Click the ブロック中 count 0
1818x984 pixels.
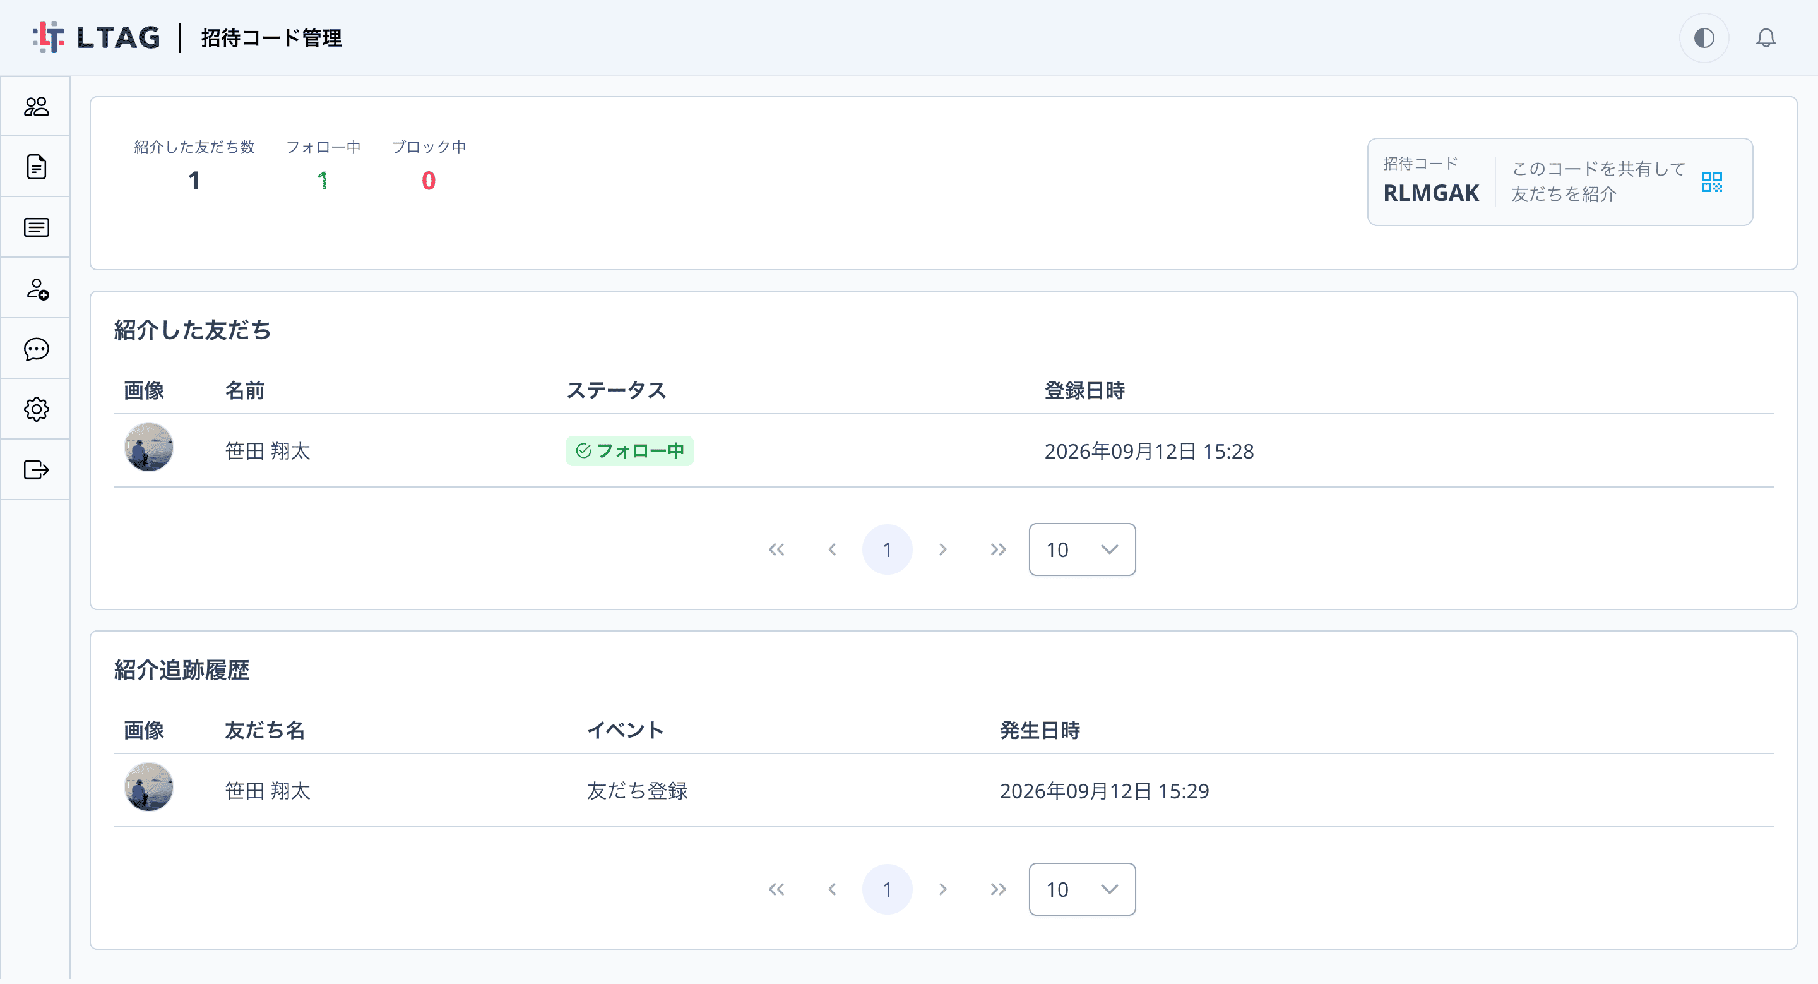(429, 181)
